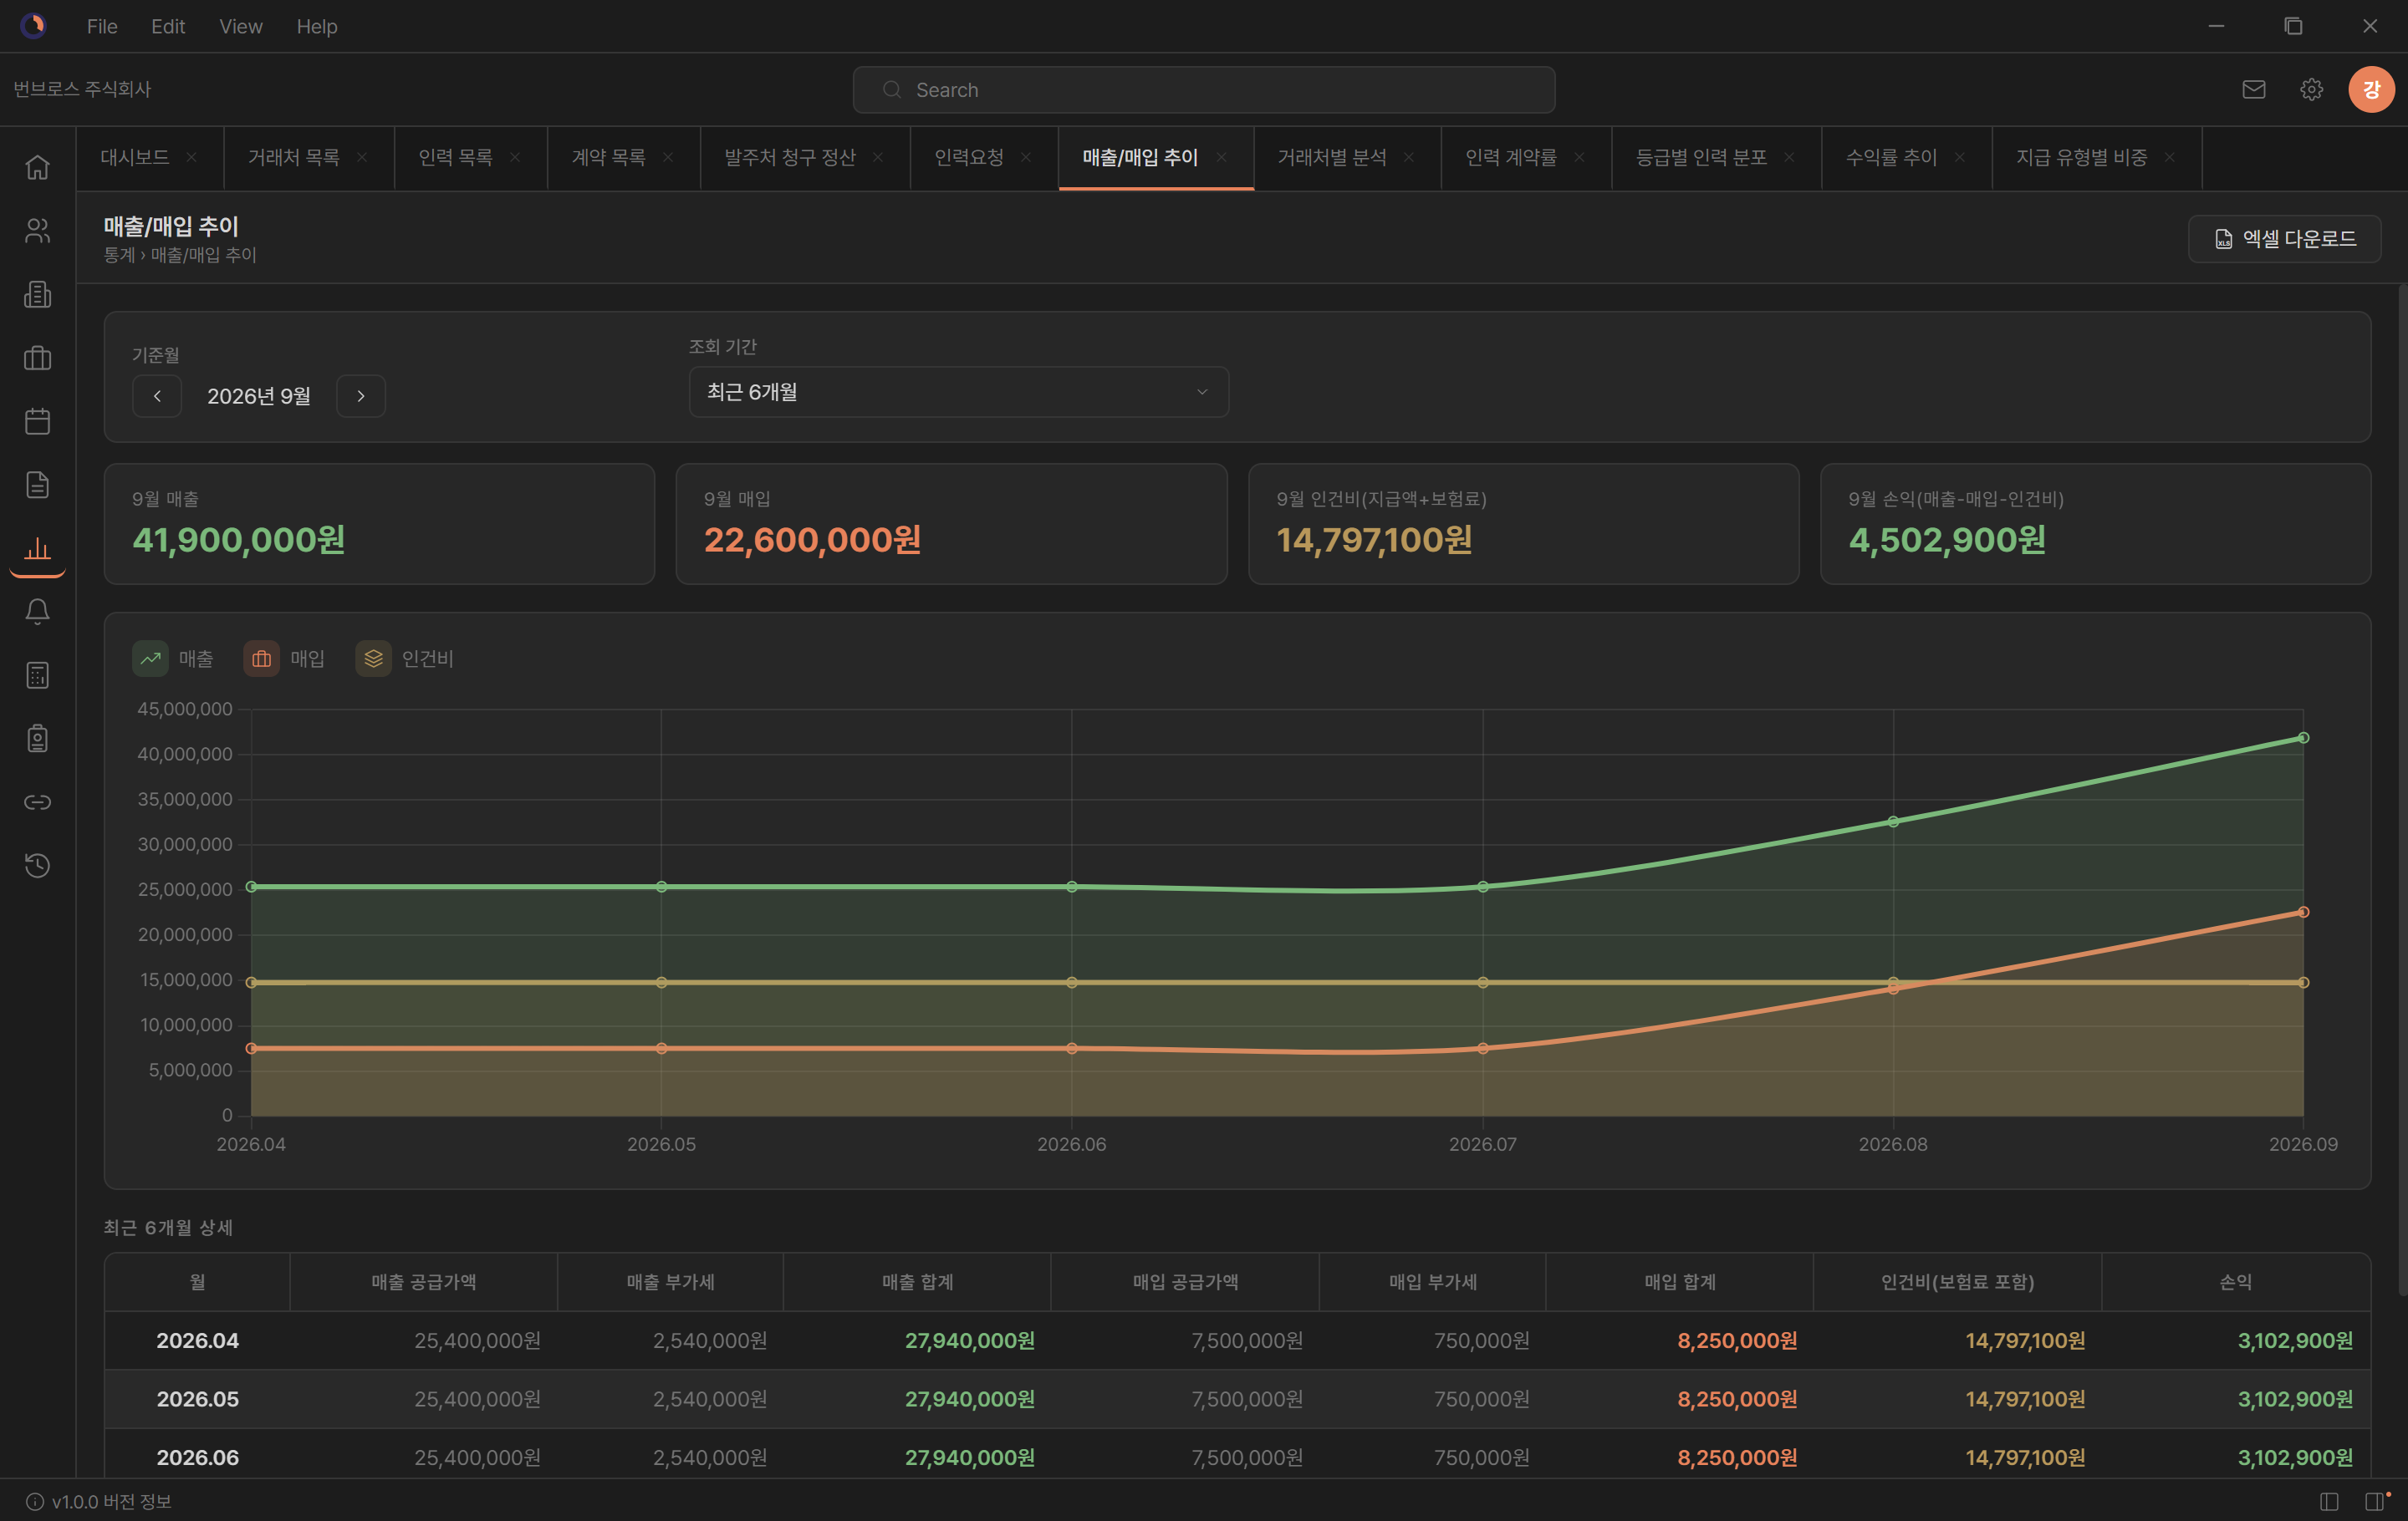The image size is (2408, 1521).
Task: Close the 지급 유형별 비중 tab
Action: (x=2169, y=157)
